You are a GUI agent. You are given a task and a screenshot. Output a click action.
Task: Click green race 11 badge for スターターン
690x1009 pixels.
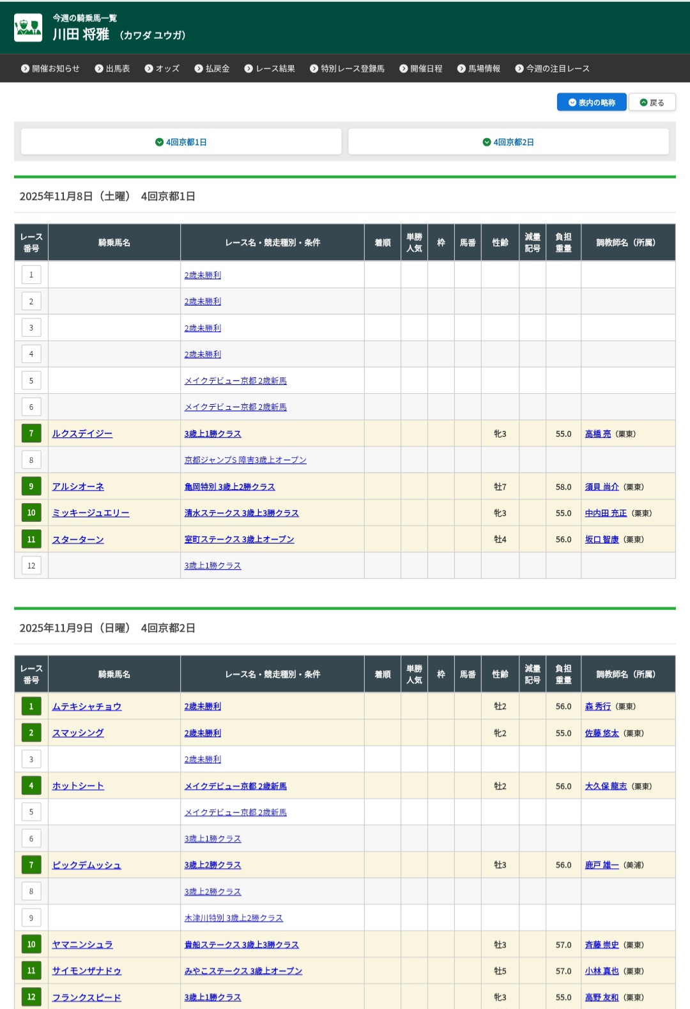pos(31,540)
